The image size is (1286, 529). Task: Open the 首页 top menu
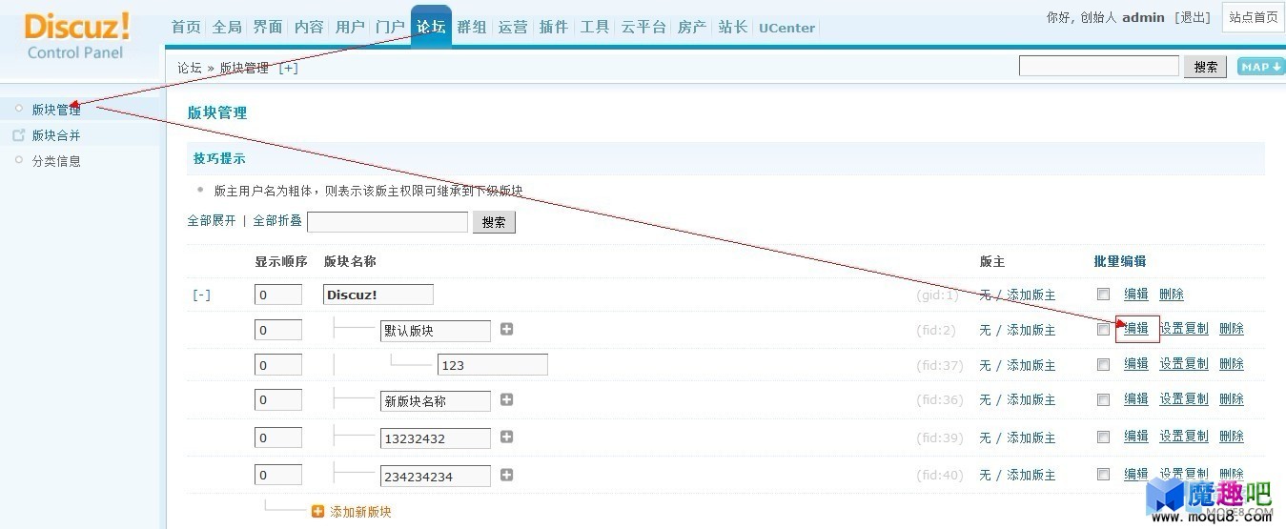click(186, 27)
